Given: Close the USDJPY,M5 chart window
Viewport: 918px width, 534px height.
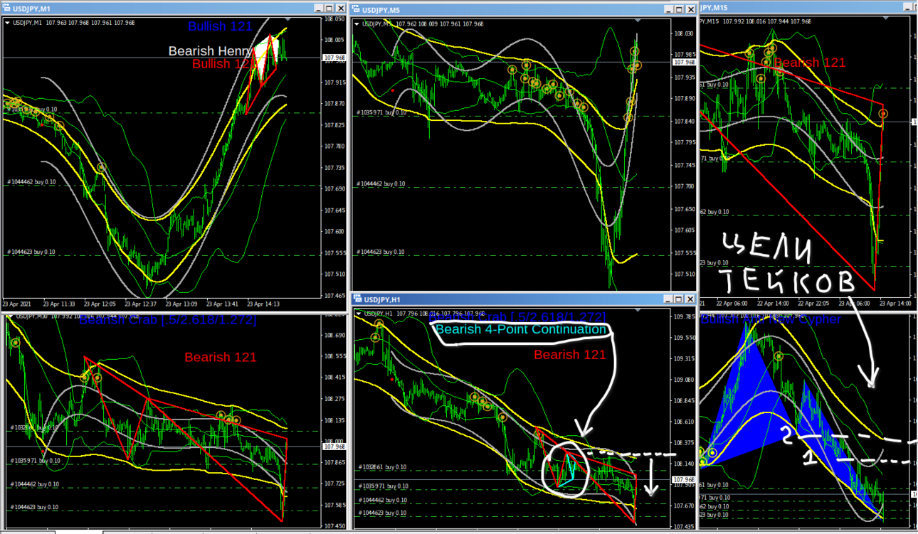Looking at the screenshot, I should pos(690,9).
